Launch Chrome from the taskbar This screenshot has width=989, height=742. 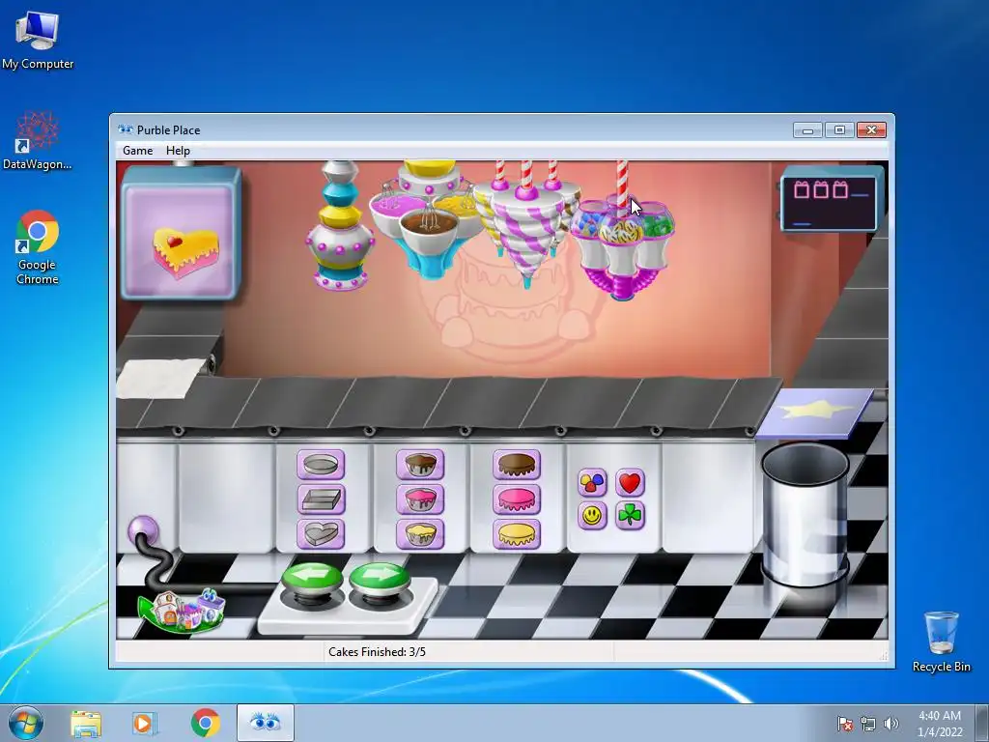[206, 723]
